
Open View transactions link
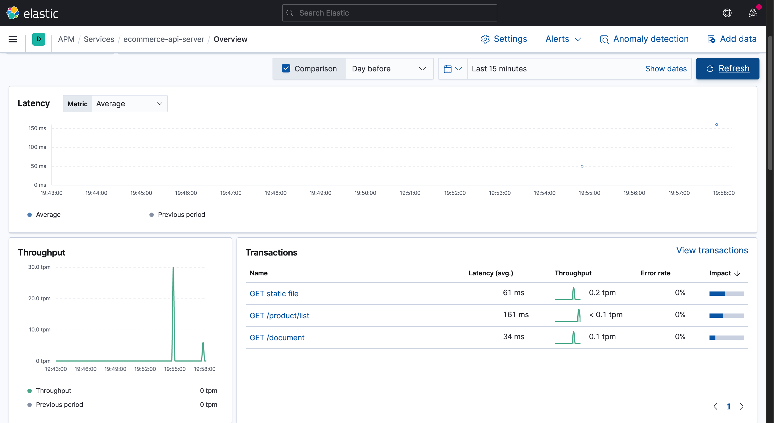click(712, 250)
